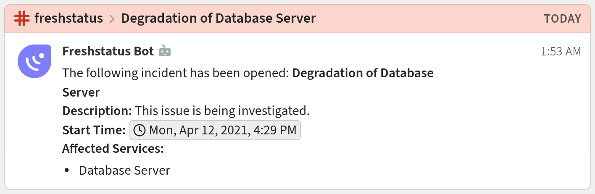Screen dimensions: 595x194
Task: Click the 1:53 AM message timestamp
Action: 561,52
